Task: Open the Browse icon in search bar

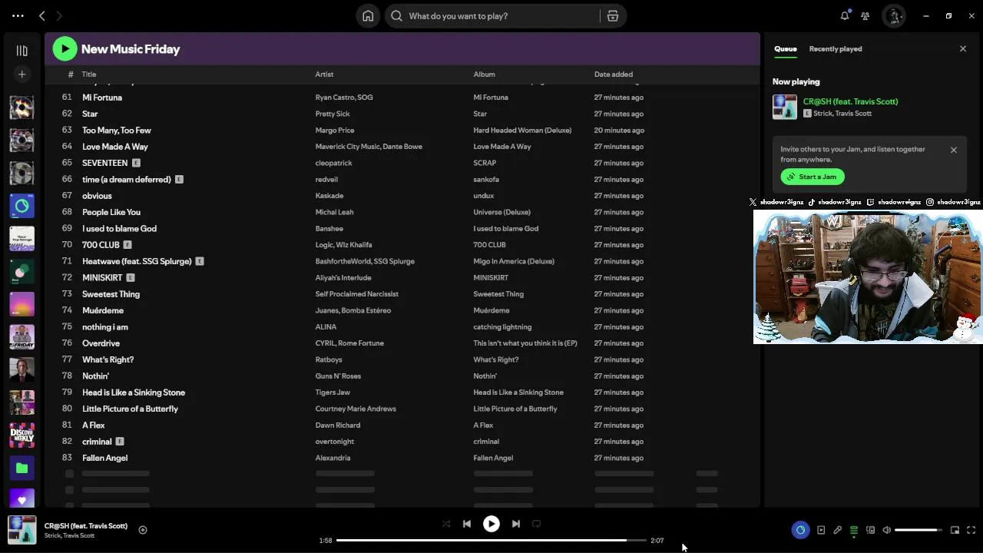Action: click(x=613, y=16)
